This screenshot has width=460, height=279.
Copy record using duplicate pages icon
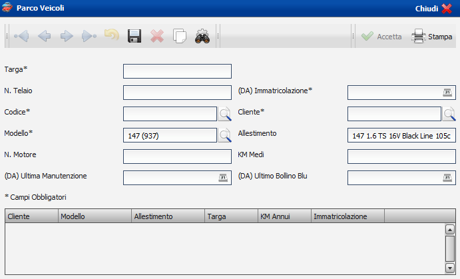pos(179,37)
